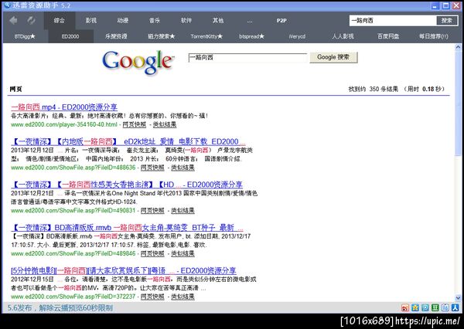Open the 百度网盘 source tab
The height and width of the screenshot is (329, 464).
388,36
